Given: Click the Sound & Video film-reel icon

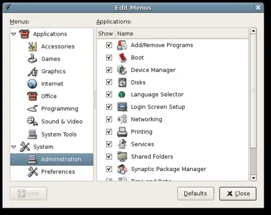Looking at the screenshot, I should click(33, 121).
